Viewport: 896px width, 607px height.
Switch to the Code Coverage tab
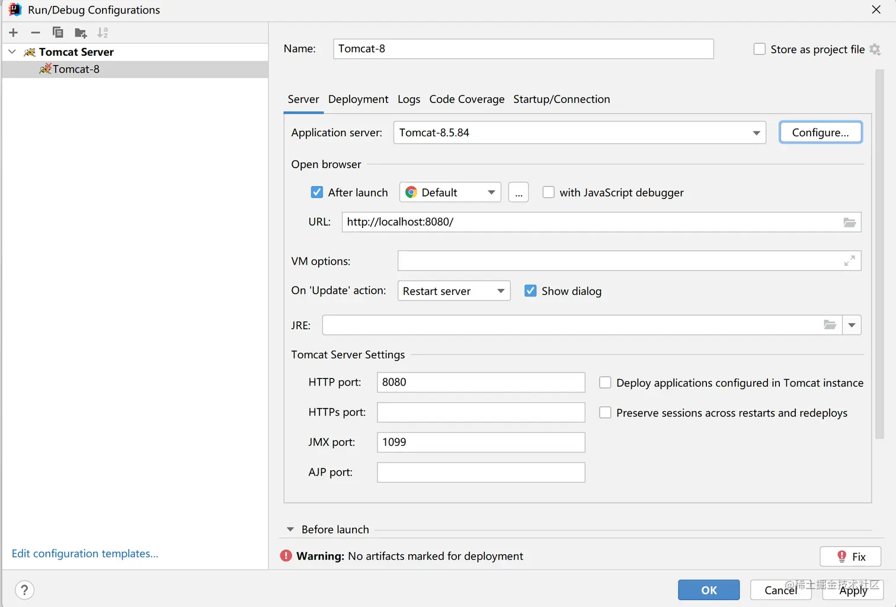pos(467,99)
